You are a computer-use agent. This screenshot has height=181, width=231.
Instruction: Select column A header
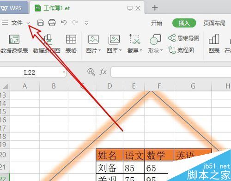pyautogui.click(x=24, y=86)
